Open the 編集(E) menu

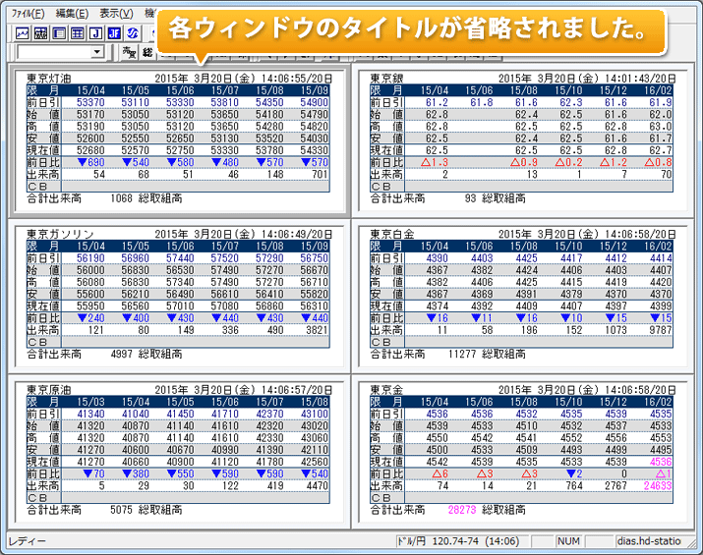click(x=72, y=14)
